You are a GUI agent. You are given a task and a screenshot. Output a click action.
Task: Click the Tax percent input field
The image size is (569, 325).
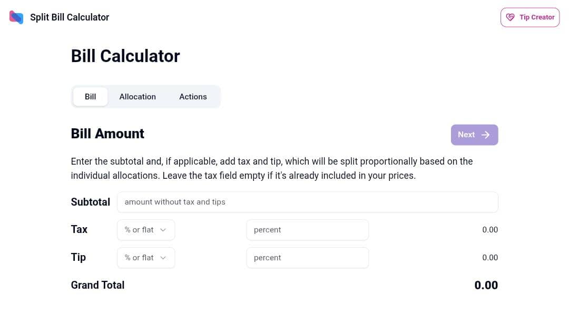[x=307, y=230]
